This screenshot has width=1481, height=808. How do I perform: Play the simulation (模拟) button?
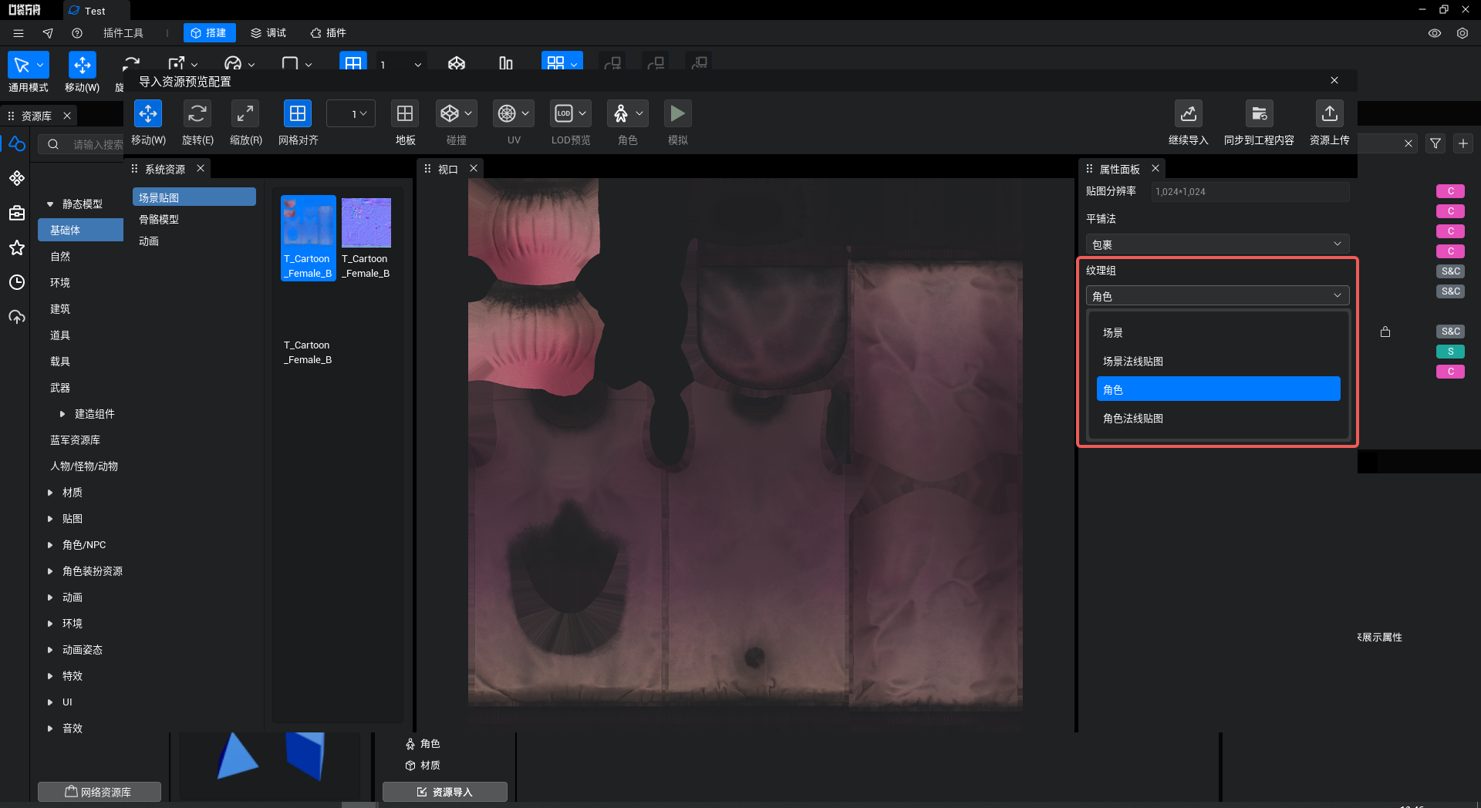(677, 114)
